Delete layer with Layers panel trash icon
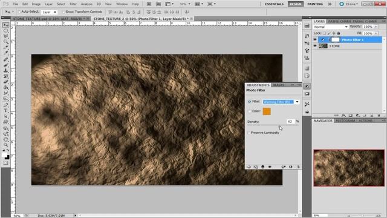The height and width of the screenshot is (218, 387). point(379,115)
